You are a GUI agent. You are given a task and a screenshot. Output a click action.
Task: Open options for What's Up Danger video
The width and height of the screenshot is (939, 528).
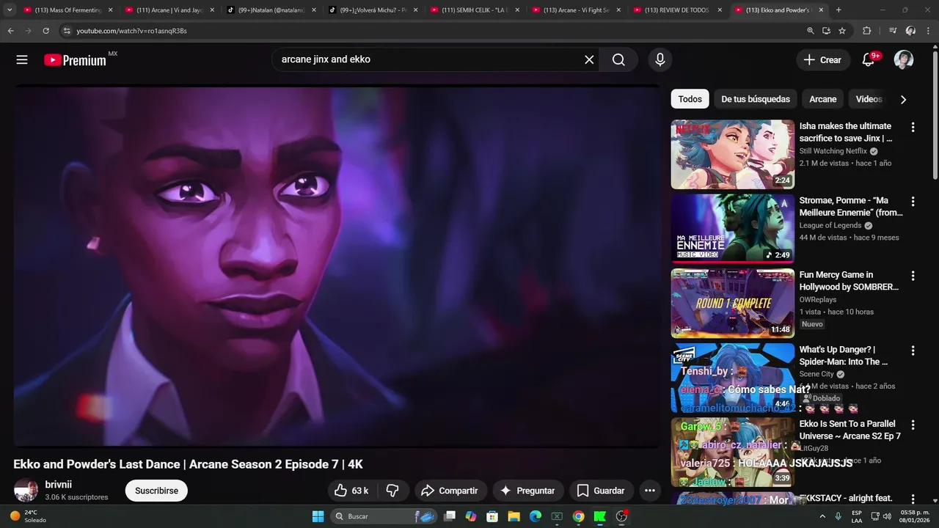(x=913, y=351)
